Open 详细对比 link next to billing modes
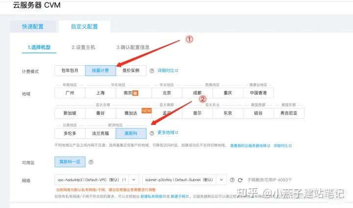This screenshot has width=353, height=208. pyautogui.click(x=168, y=71)
